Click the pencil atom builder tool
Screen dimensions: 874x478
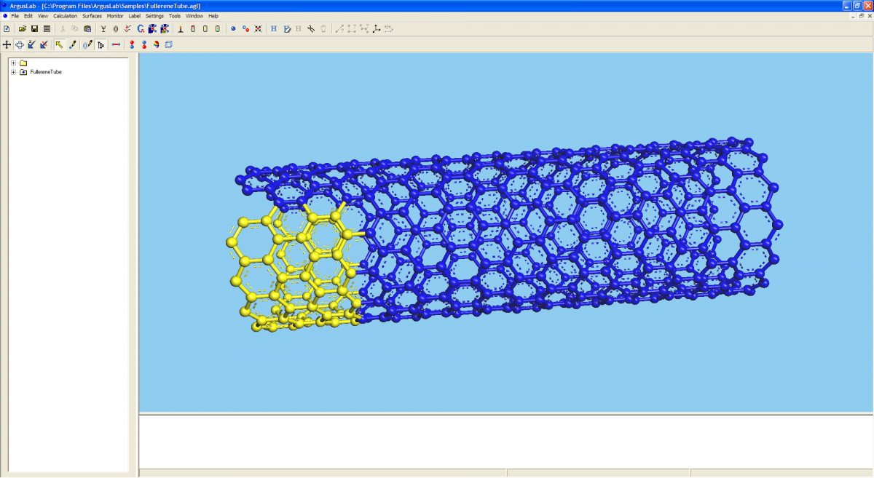72,45
